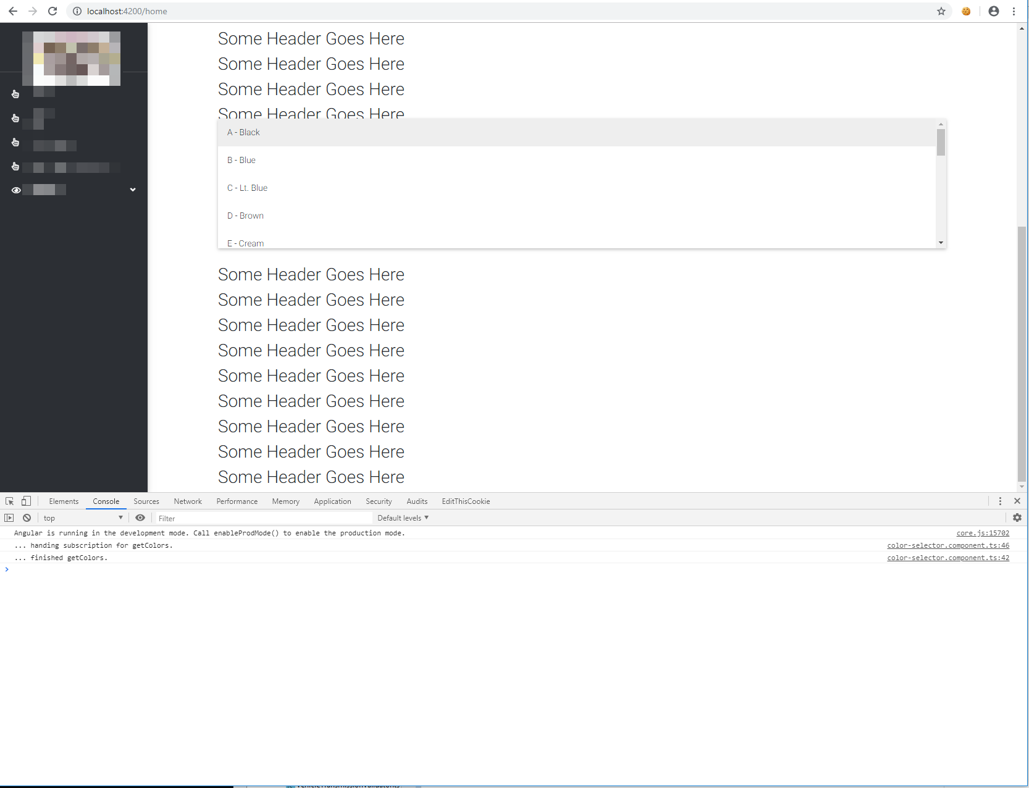Click the dropdown list scroll-up arrow
This screenshot has height=788, width=1029.
click(941, 124)
